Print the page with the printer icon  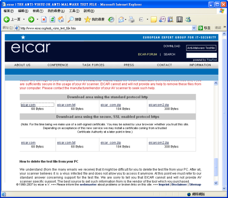coord(132,20)
